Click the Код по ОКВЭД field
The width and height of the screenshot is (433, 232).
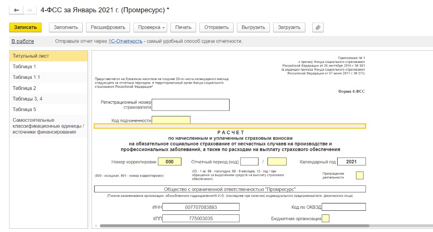coord(344,207)
